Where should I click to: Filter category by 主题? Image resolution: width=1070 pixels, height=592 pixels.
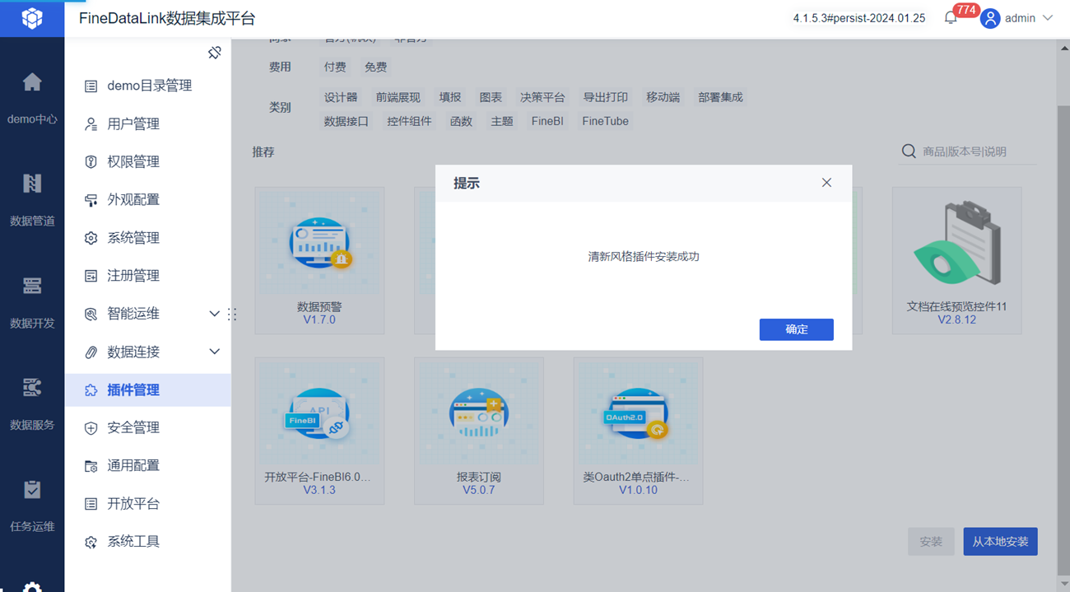(502, 121)
